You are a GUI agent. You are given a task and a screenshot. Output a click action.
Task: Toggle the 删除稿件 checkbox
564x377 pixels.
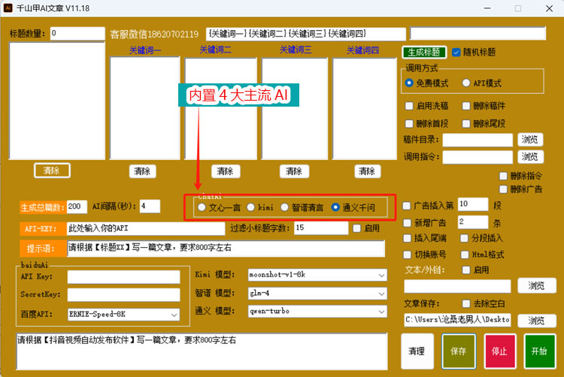[x=465, y=106]
